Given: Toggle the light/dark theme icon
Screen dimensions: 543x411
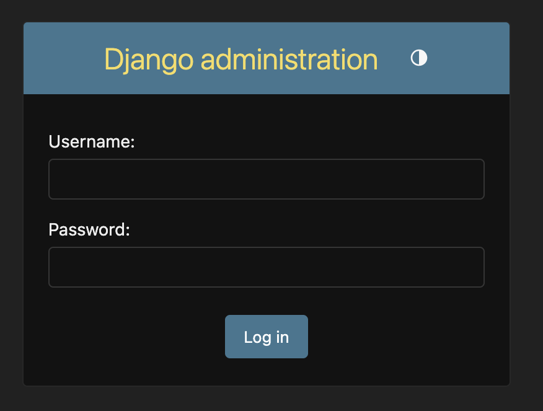Looking at the screenshot, I should (x=418, y=58).
